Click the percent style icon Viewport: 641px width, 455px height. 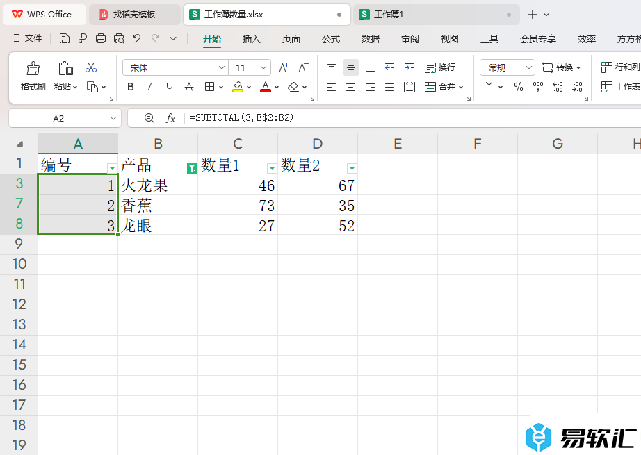point(519,87)
